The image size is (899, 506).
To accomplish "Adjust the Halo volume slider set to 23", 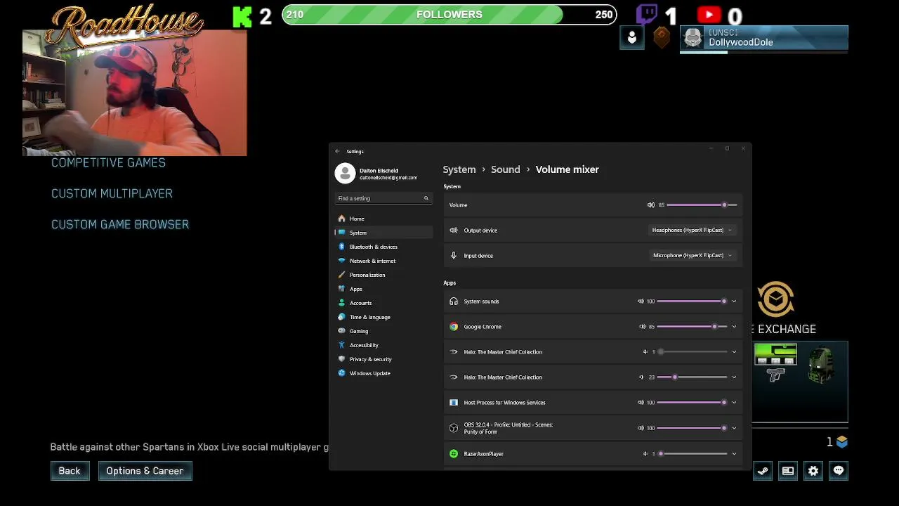I will 692,377.
